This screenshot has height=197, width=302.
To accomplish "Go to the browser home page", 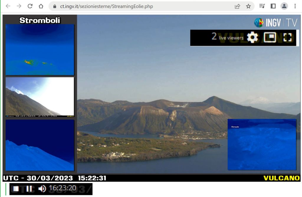I will (x=41, y=6).
